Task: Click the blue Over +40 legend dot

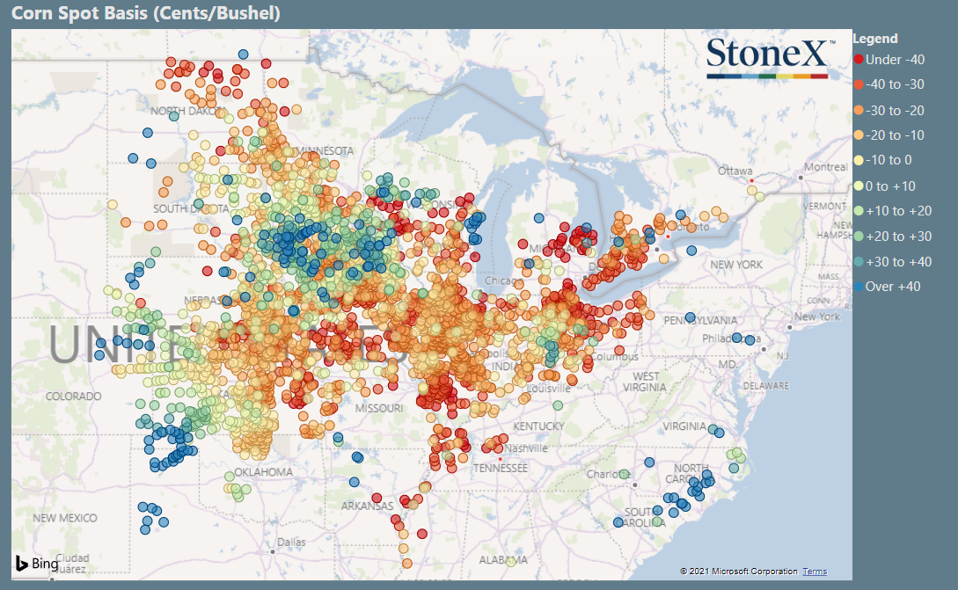Action: (859, 287)
